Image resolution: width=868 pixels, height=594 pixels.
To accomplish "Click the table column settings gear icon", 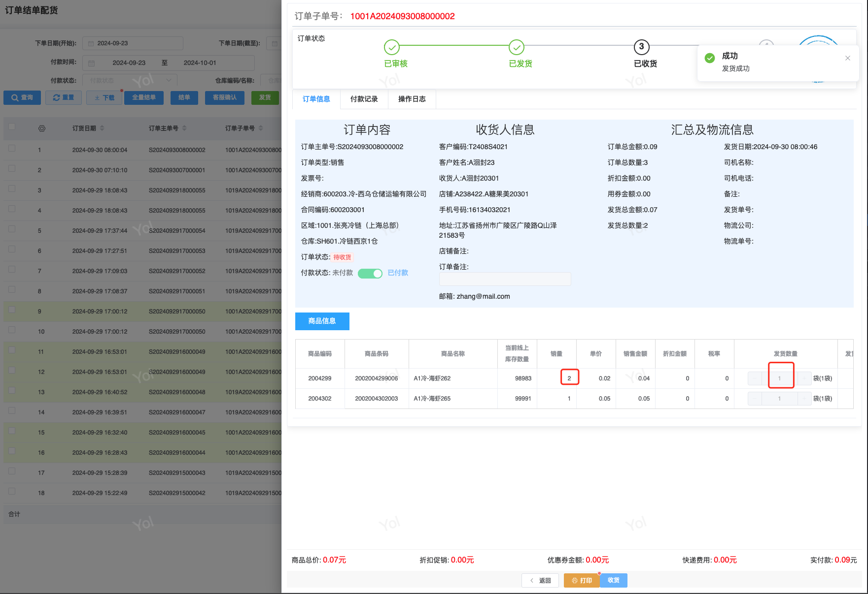I will click(x=42, y=128).
